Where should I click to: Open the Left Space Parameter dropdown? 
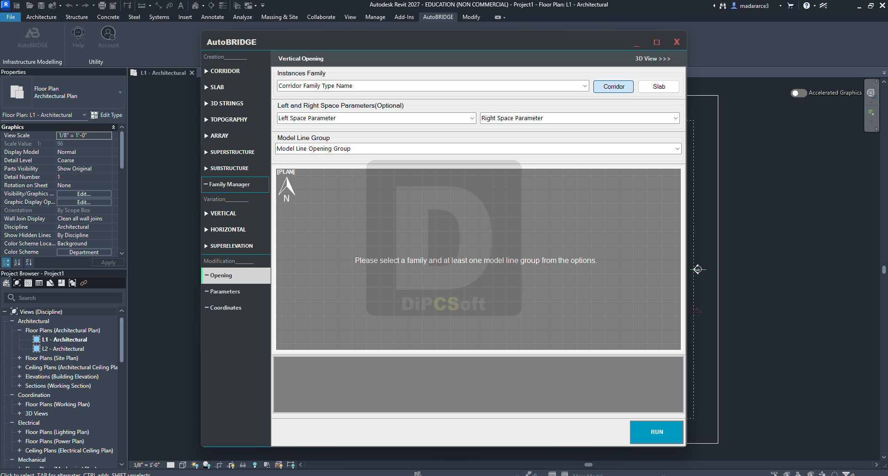pyautogui.click(x=376, y=118)
